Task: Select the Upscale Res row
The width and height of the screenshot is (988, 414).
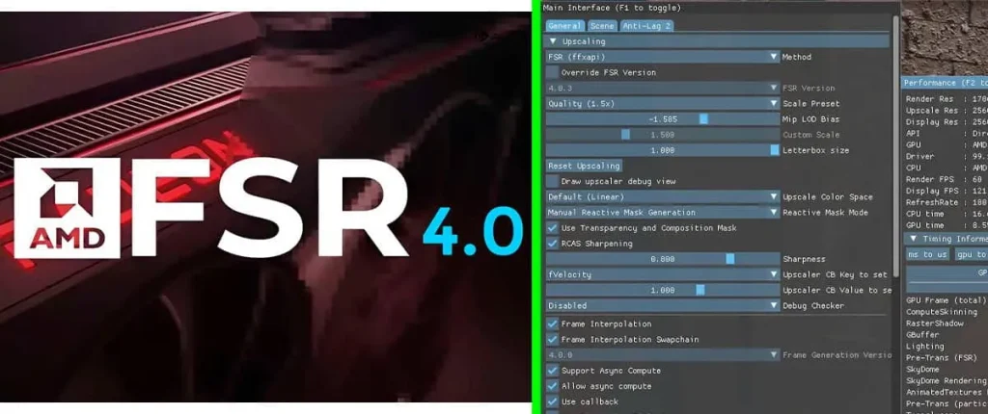Action: [947, 110]
